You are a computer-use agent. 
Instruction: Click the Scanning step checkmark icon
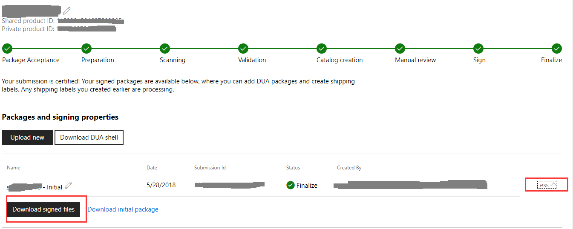pos(165,49)
